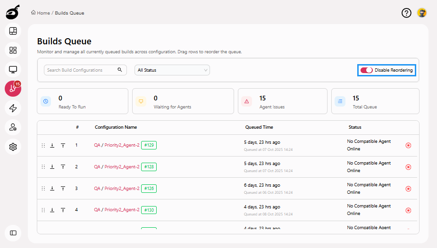437x248 pixels.
Task: Select the Total Queue card
Action: coord(375,101)
